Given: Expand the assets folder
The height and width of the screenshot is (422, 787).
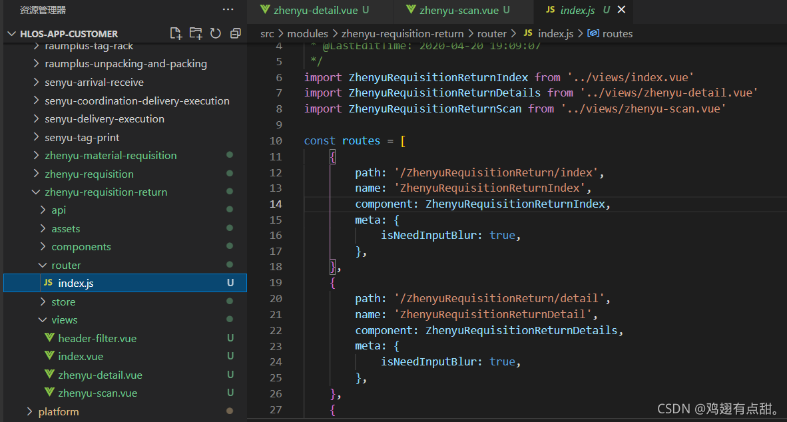Looking at the screenshot, I should coord(65,229).
